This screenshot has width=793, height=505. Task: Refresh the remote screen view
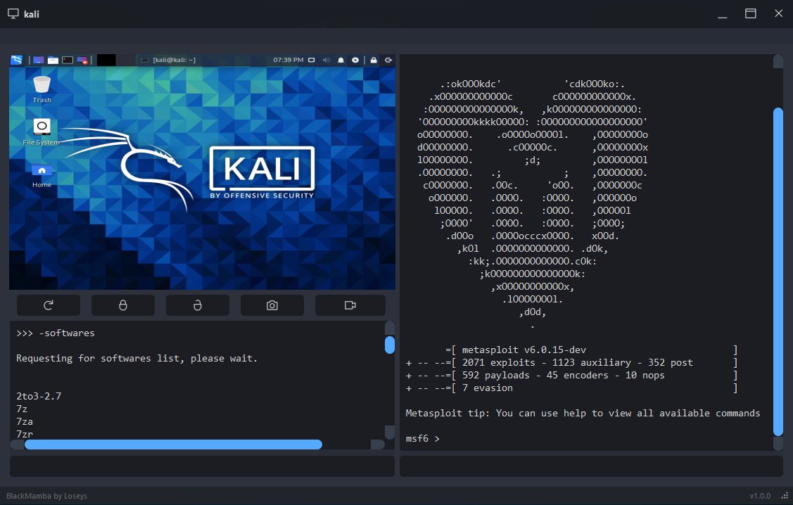(x=48, y=305)
